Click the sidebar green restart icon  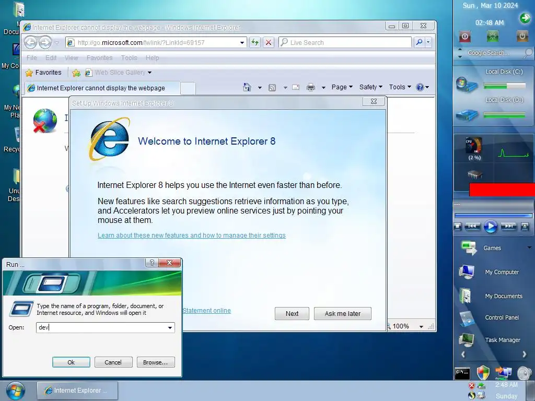point(492,36)
